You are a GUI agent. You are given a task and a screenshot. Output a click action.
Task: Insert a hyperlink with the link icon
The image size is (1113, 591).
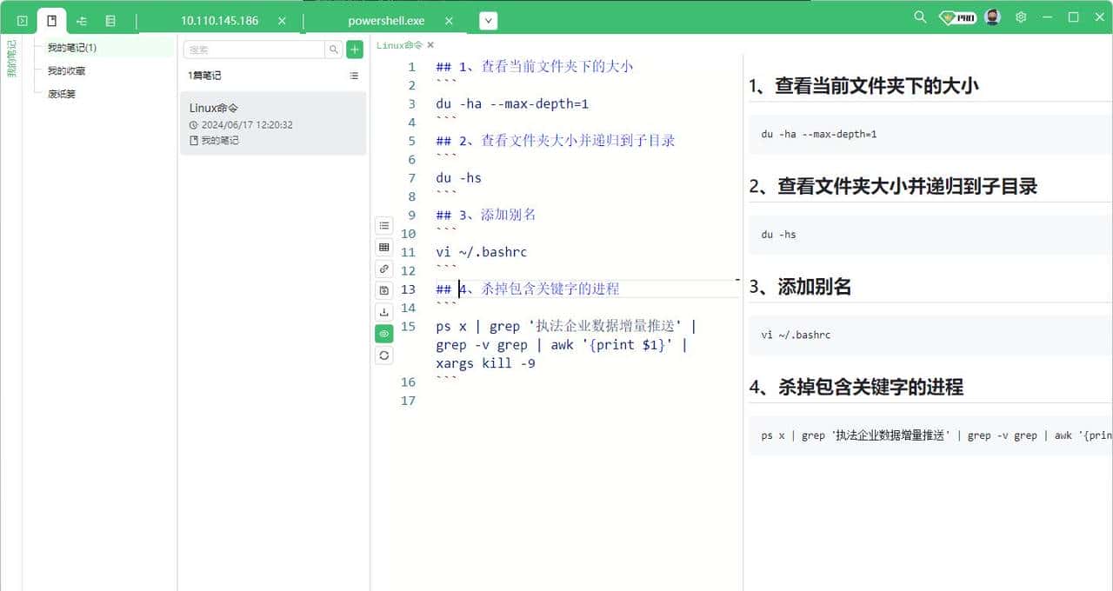pos(383,269)
